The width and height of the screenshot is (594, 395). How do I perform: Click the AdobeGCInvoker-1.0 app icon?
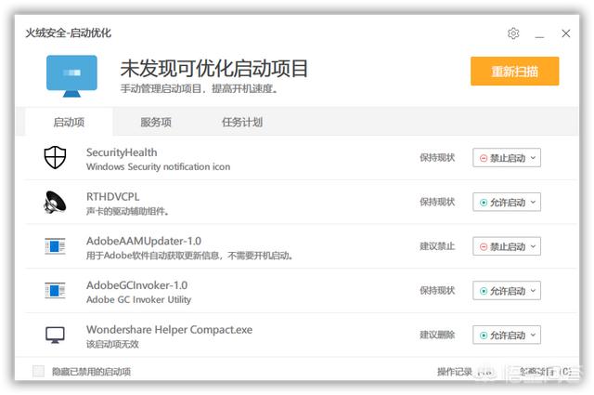55,290
